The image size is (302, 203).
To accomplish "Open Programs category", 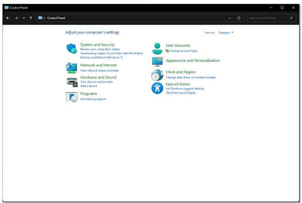I will pyautogui.click(x=89, y=93).
